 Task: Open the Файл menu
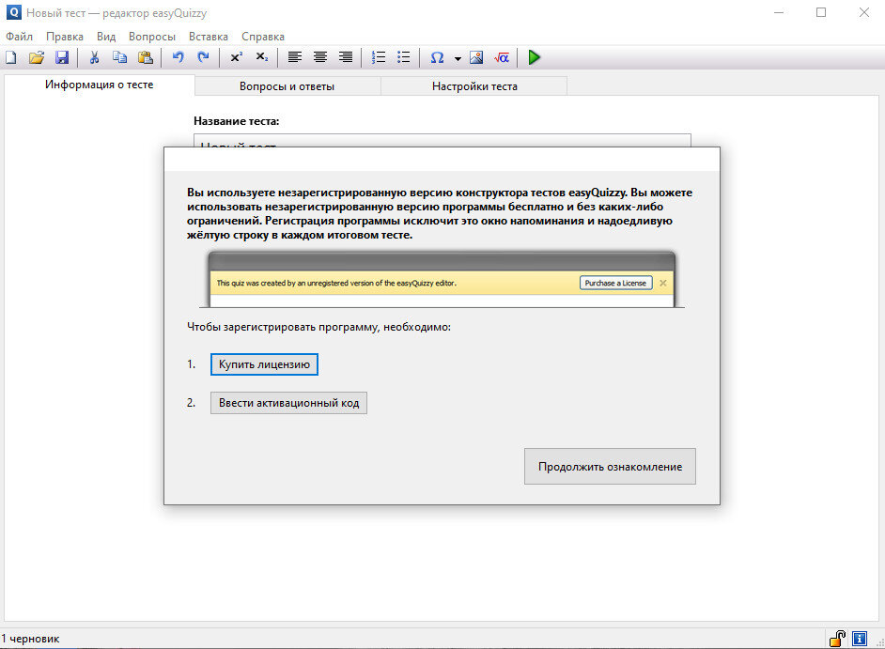click(19, 36)
